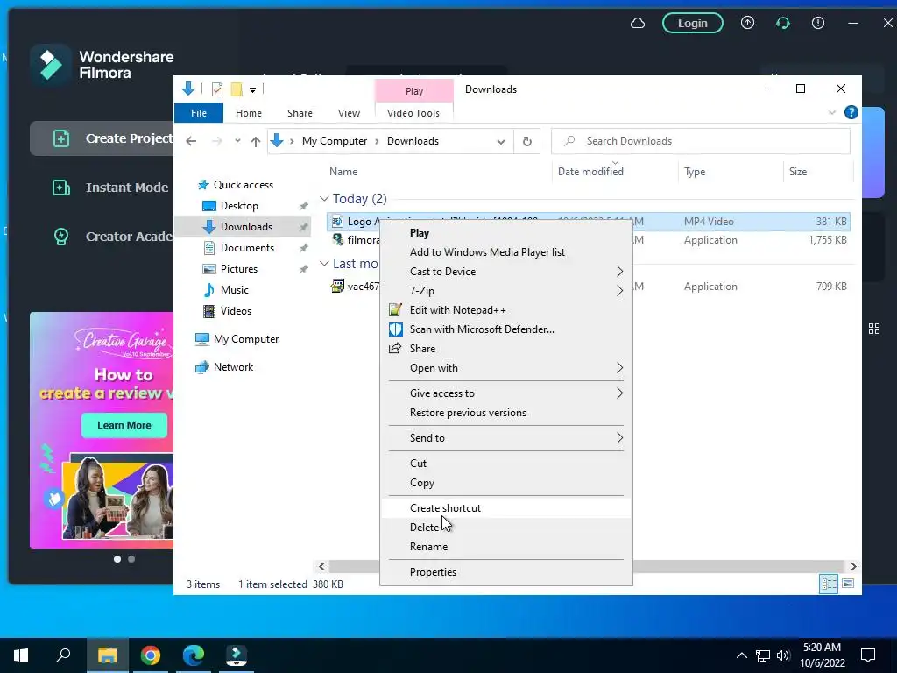
Task: Open customize quick access toolbar dropdown
Action: pos(252,90)
